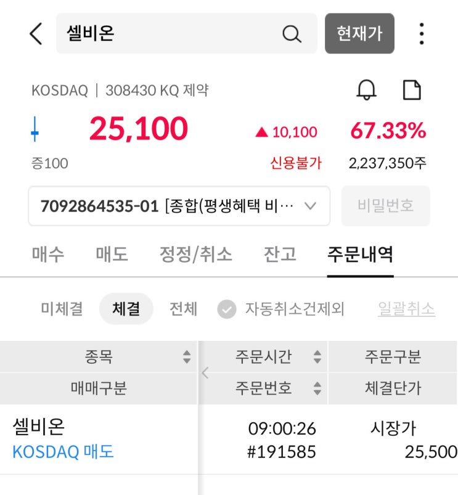The image size is (458, 495).
Task: Tap the mini candlestick chart icon
Action: pos(35,131)
